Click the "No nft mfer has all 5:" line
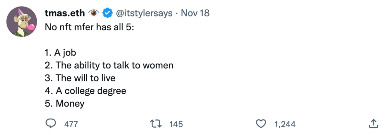This screenshot has width=388, height=135. [x=90, y=27]
